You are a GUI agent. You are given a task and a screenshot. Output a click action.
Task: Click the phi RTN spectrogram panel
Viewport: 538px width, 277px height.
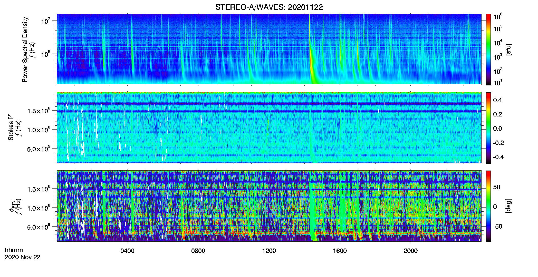point(269,206)
